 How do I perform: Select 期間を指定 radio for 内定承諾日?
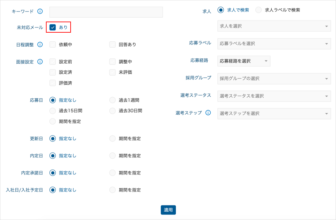tap(112, 173)
